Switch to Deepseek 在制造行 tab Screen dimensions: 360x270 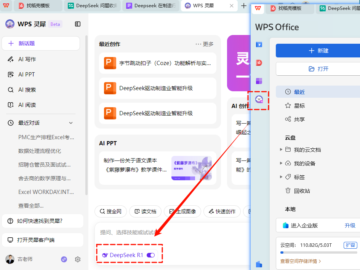point(150,5)
